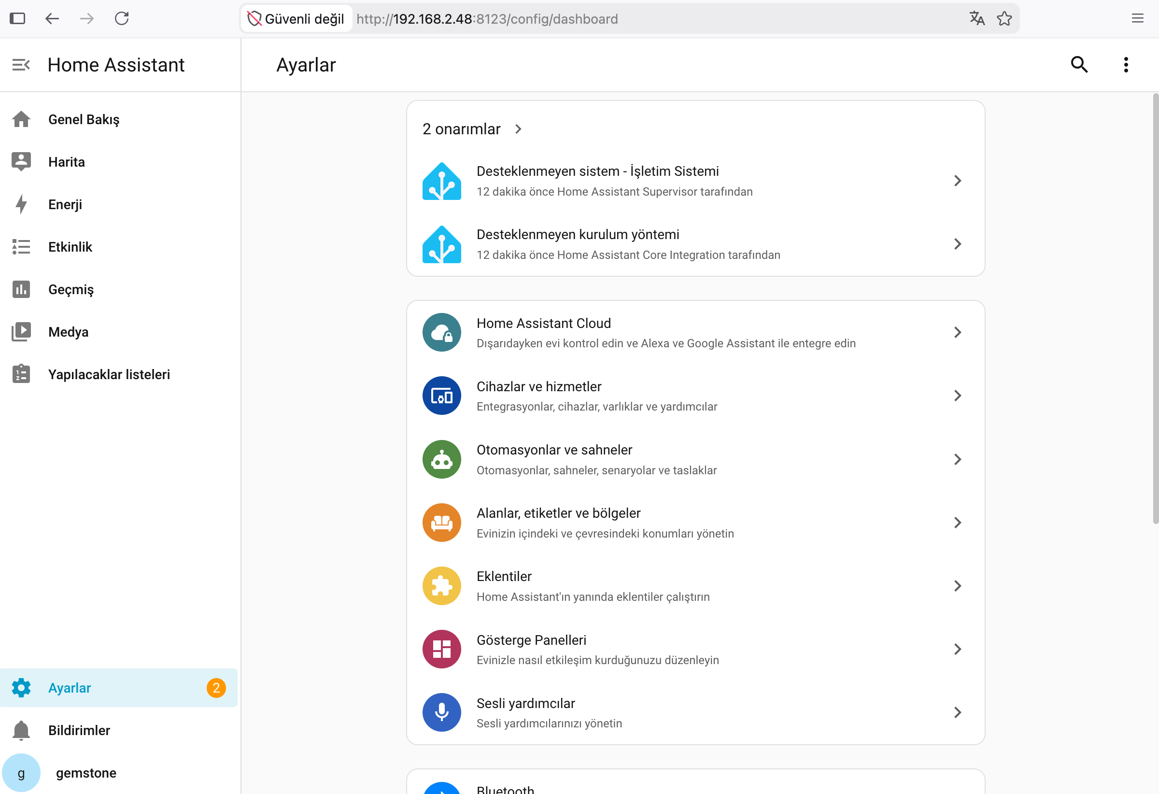Image resolution: width=1159 pixels, height=794 pixels.
Task: Collapse the Home Assistant sidebar menu icon
Action: [x=21, y=65]
